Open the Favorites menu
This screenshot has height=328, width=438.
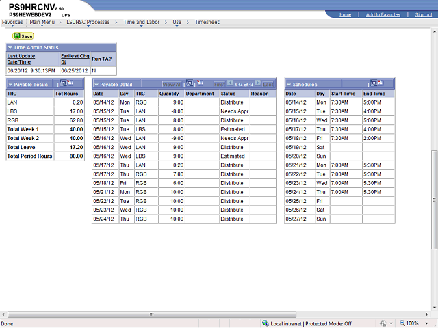point(12,22)
